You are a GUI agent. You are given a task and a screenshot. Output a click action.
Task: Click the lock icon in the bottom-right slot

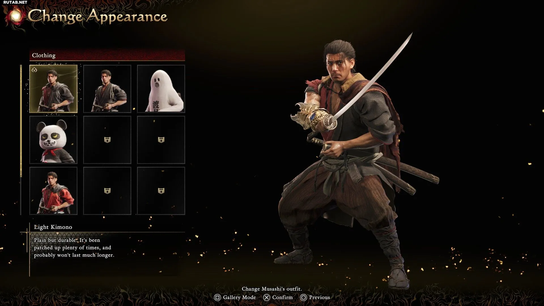click(x=161, y=191)
